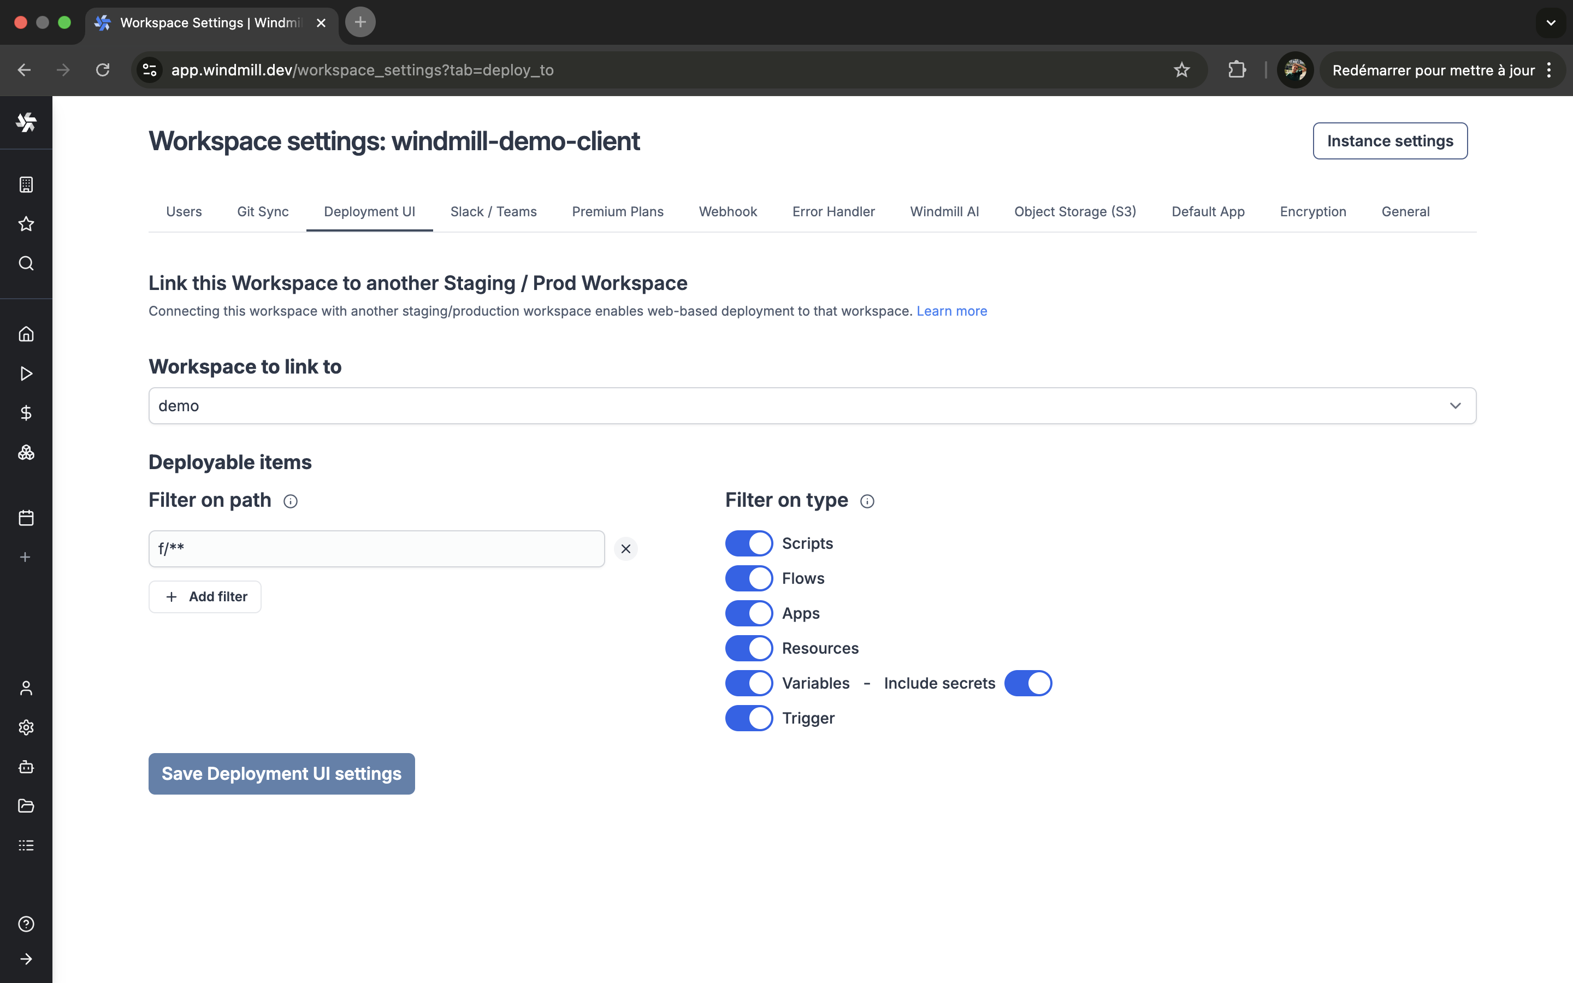Screen dimensions: 1573x983
Task: Turn off Include secrets toggle
Action: click(1028, 683)
